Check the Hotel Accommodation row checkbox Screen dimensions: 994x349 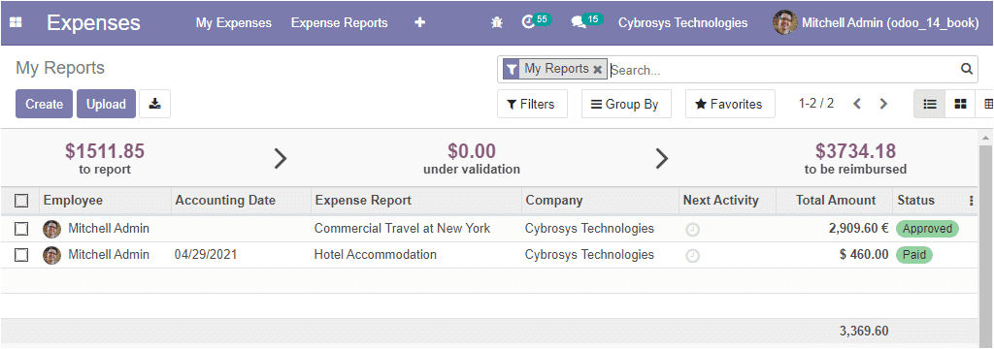tap(21, 255)
